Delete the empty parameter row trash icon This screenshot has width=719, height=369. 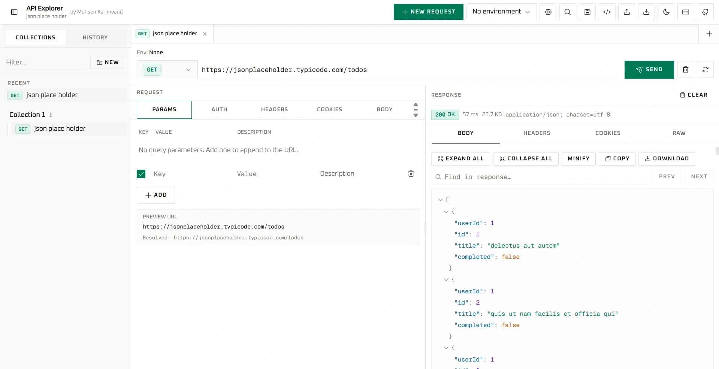point(411,174)
